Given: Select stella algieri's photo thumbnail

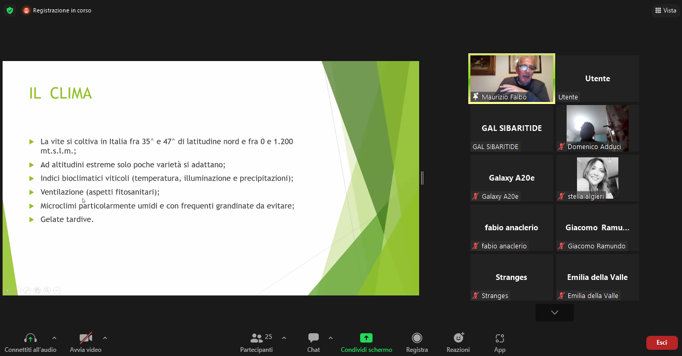Looking at the screenshot, I should pyautogui.click(x=598, y=177).
